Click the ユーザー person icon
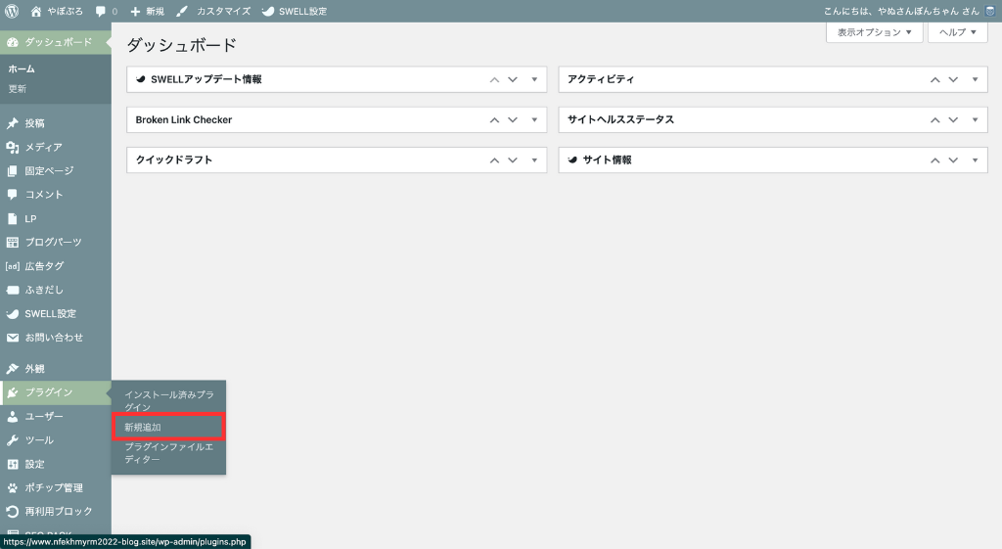1002x549 pixels. pos(12,416)
